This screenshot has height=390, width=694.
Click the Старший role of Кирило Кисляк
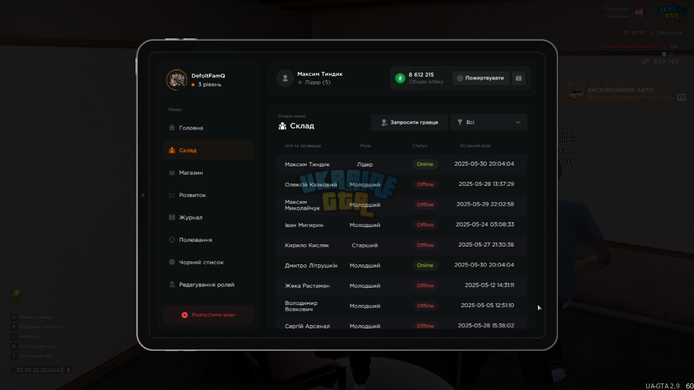[365, 245]
